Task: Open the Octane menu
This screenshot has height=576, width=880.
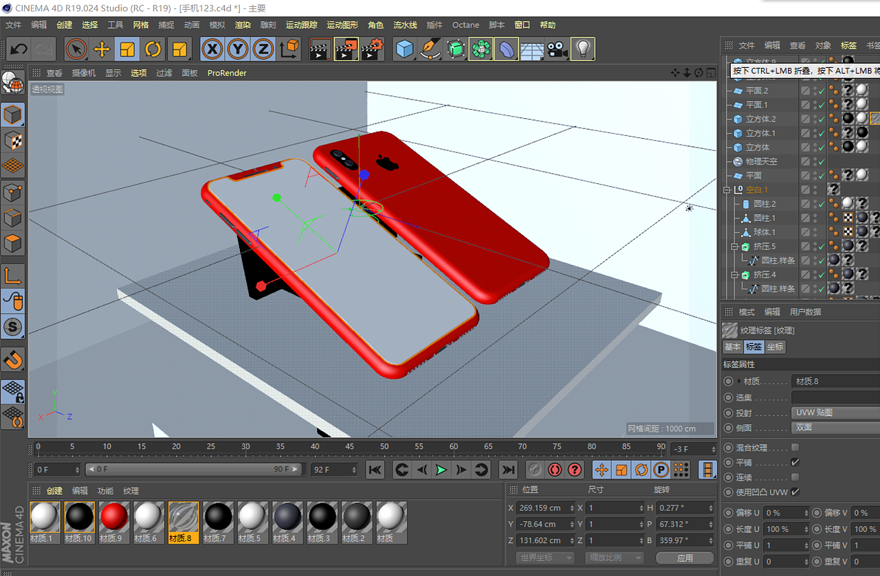Action: tap(465, 25)
